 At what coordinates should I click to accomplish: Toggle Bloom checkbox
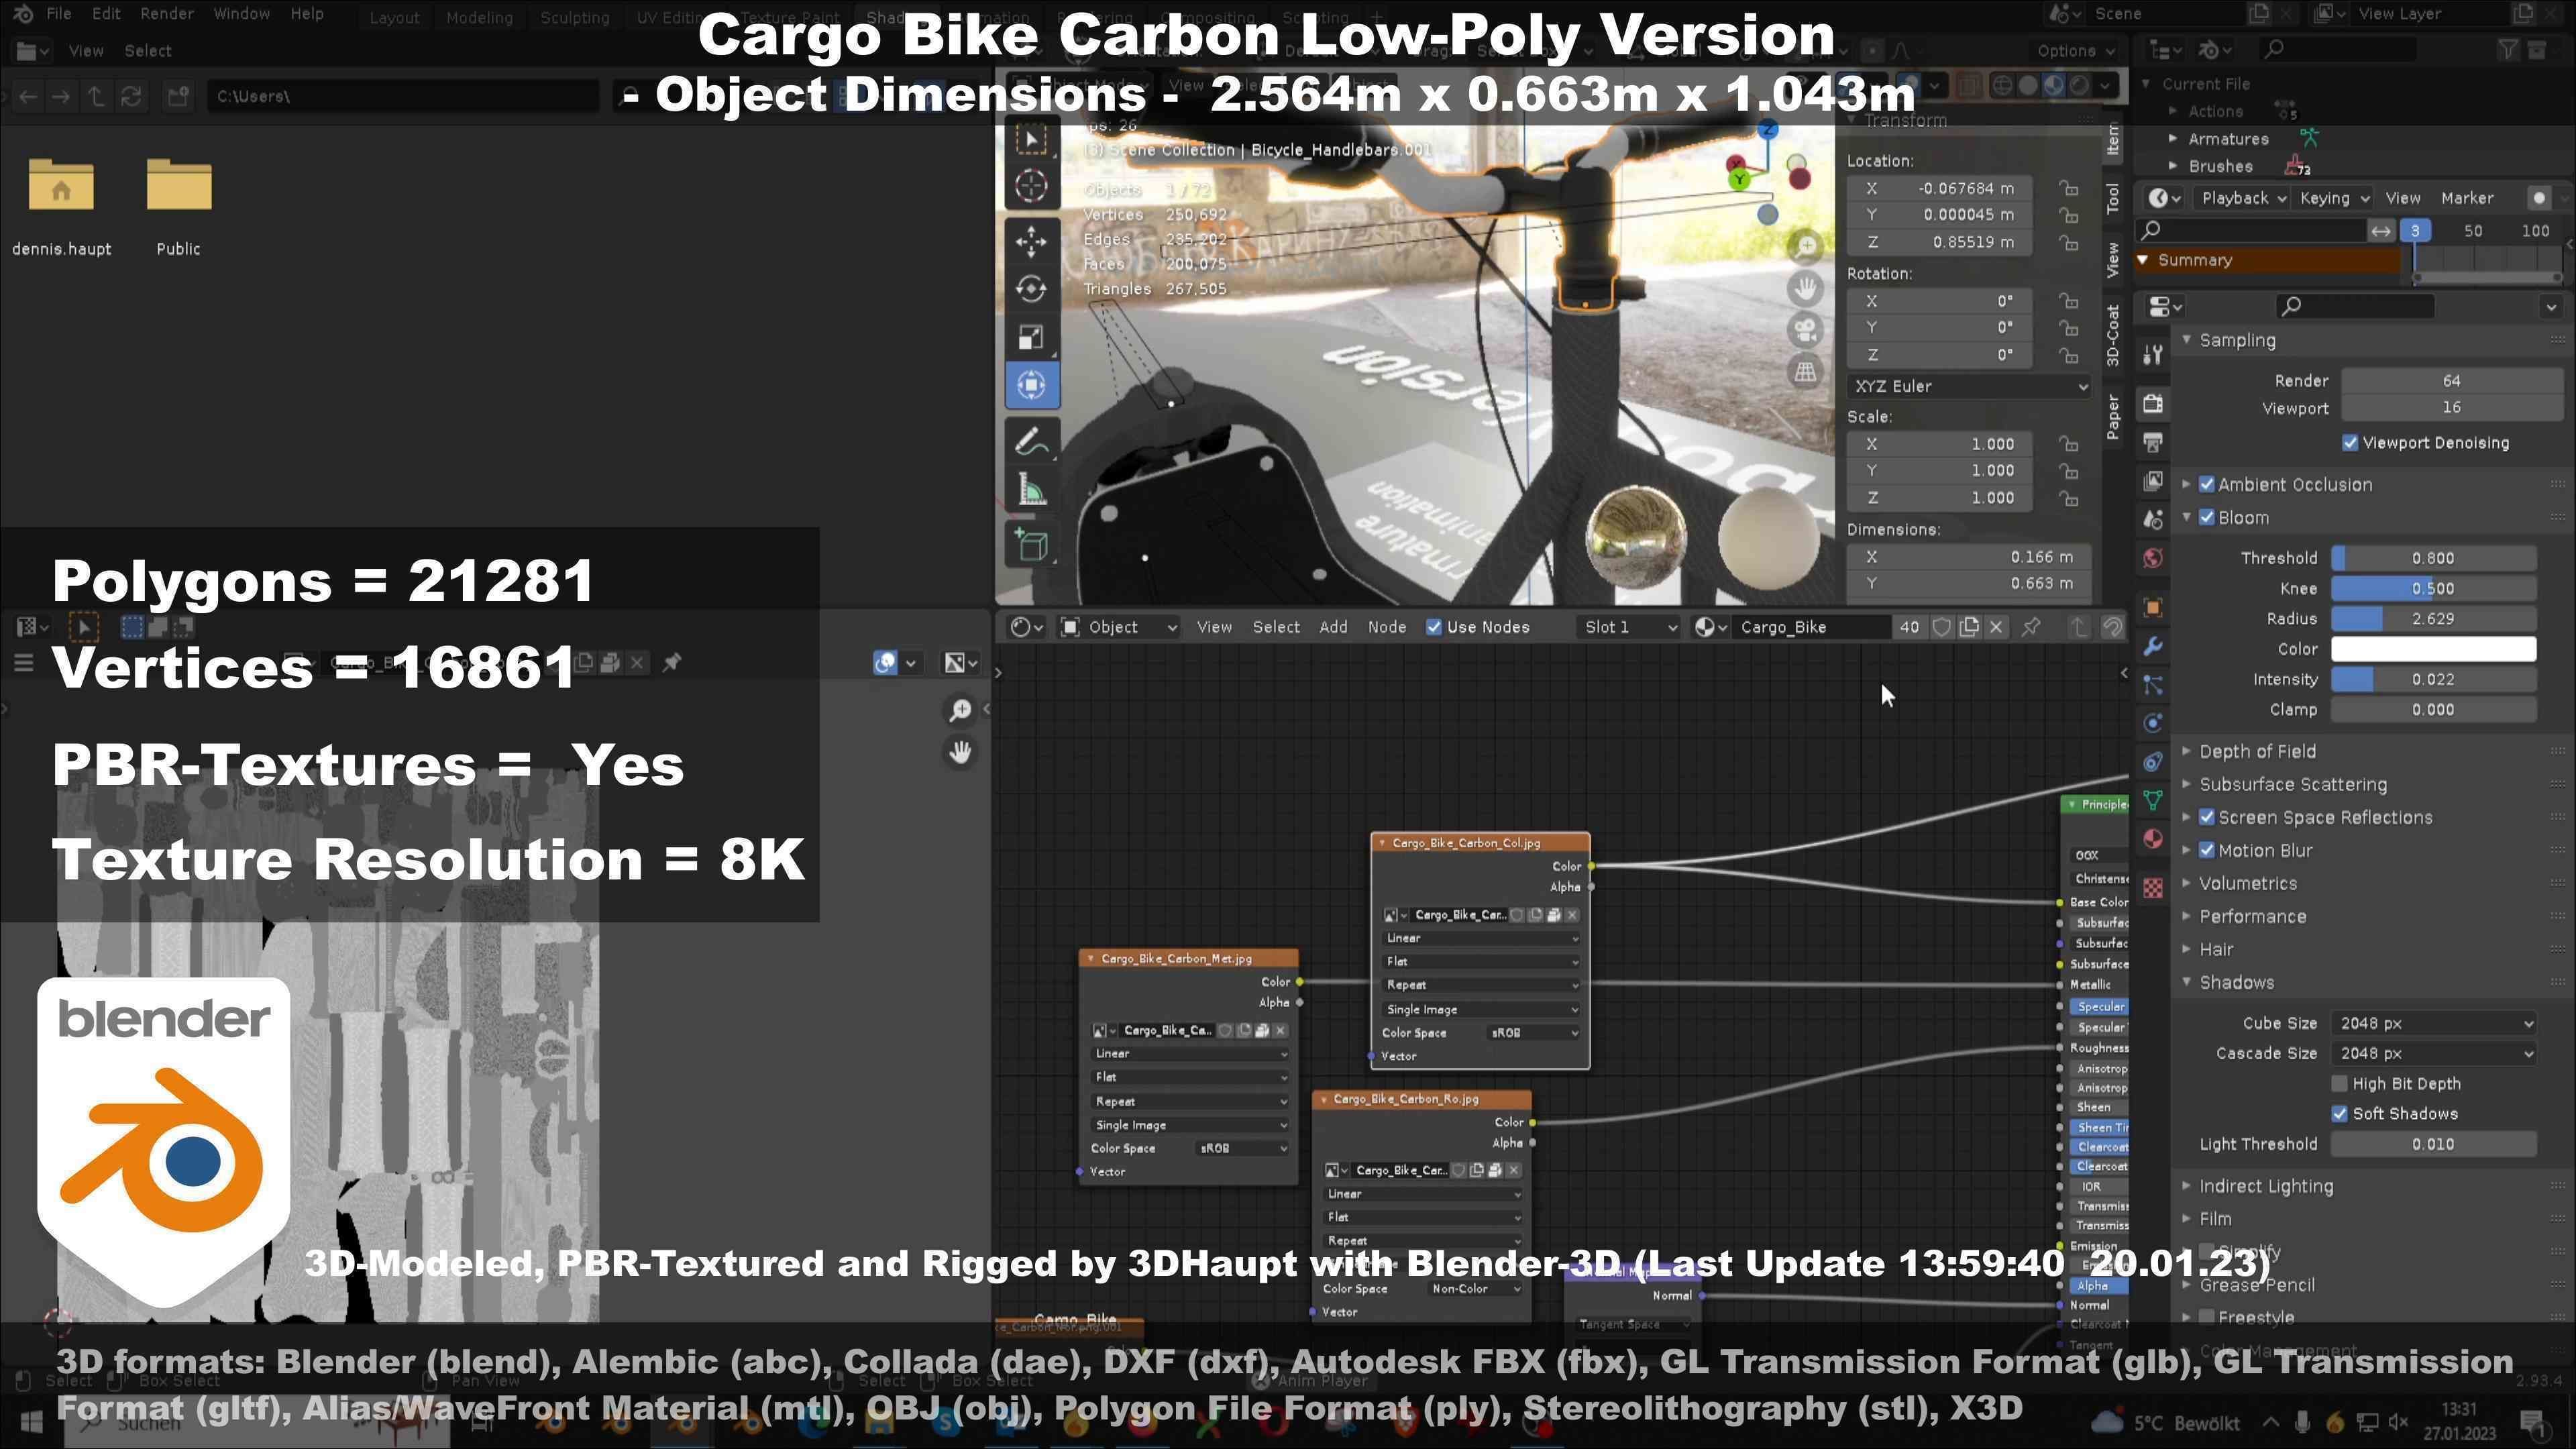2207,518
